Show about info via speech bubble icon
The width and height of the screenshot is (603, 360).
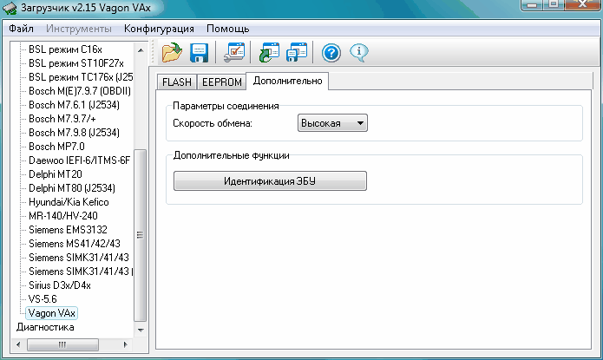359,53
